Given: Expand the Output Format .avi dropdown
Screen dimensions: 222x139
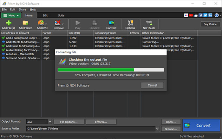Looking at the screenshot, I should (x=50, y=122).
